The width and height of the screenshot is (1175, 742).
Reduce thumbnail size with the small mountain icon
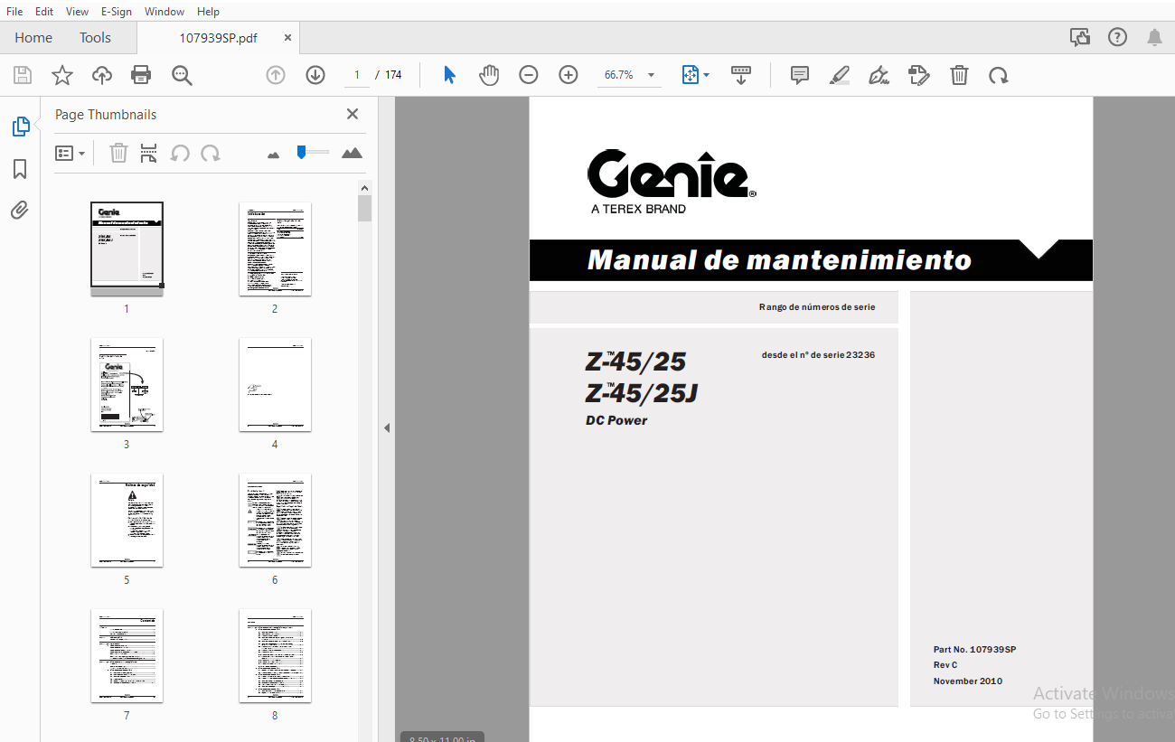(x=274, y=155)
